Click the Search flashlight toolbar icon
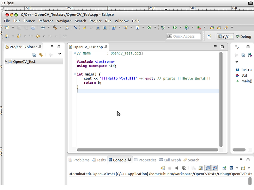The image size is (254, 190). pyautogui.click(x=226, y=28)
